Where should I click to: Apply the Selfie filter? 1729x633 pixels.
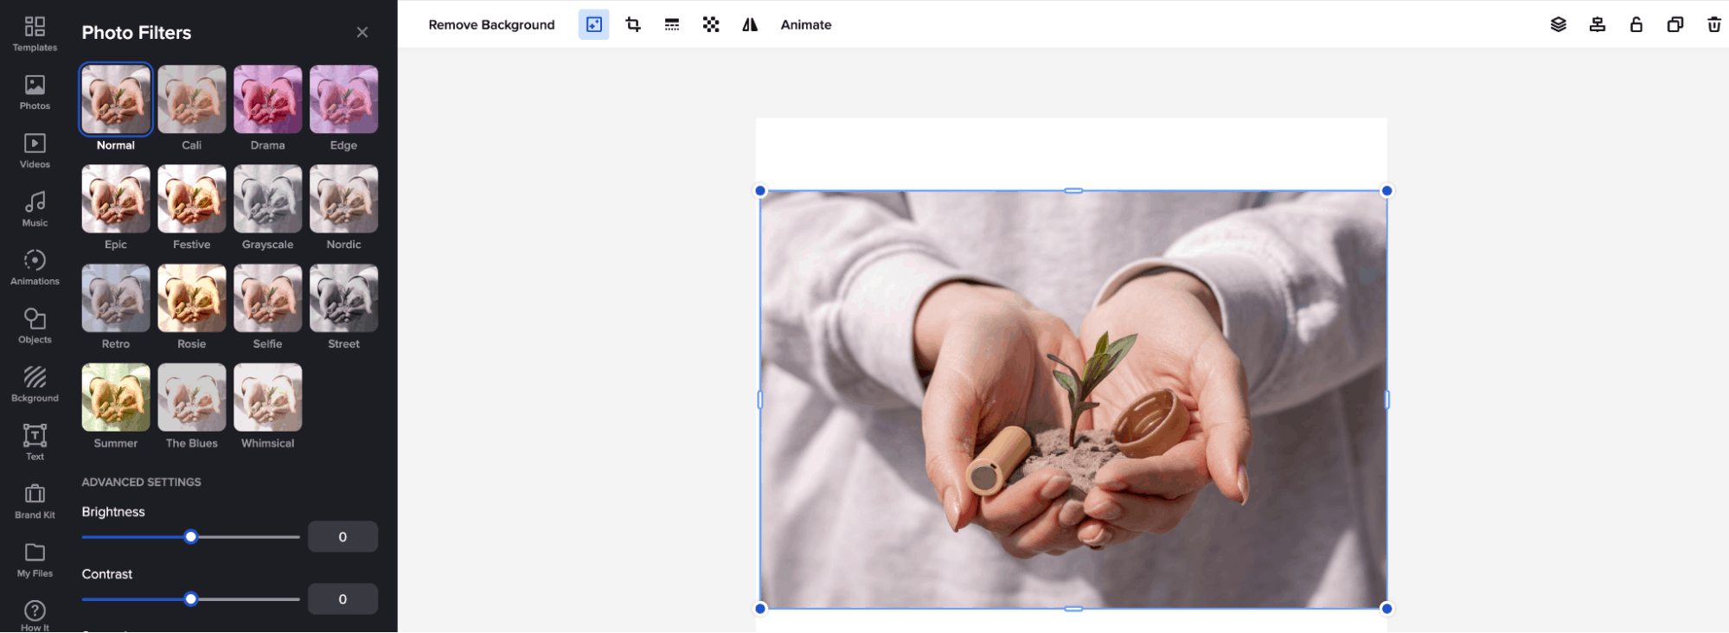268,298
